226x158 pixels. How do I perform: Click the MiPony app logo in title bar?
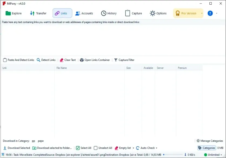coord(4,3)
